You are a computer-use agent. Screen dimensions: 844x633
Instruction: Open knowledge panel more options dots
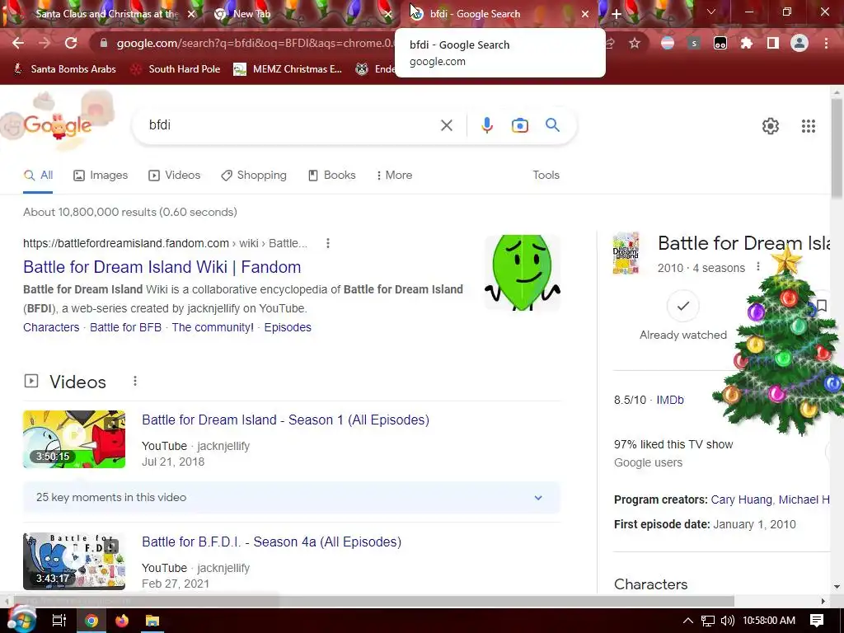758,266
